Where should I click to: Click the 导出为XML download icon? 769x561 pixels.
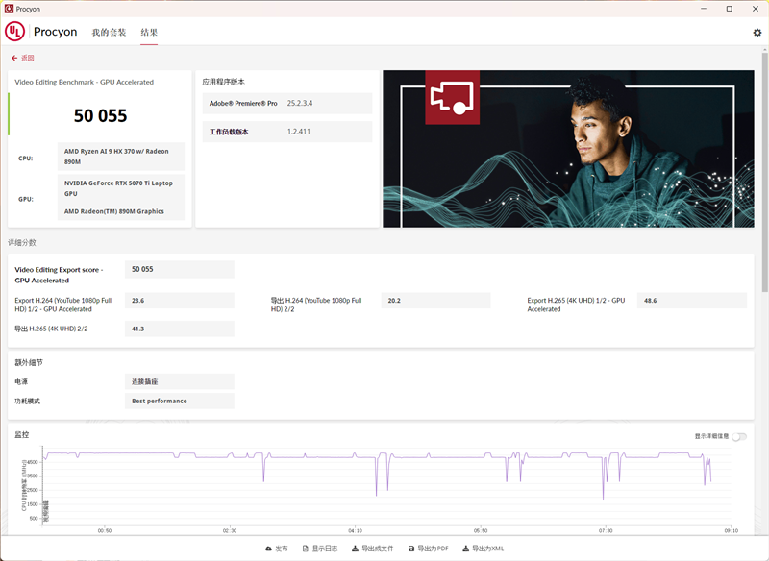click(x=465, y=549)
